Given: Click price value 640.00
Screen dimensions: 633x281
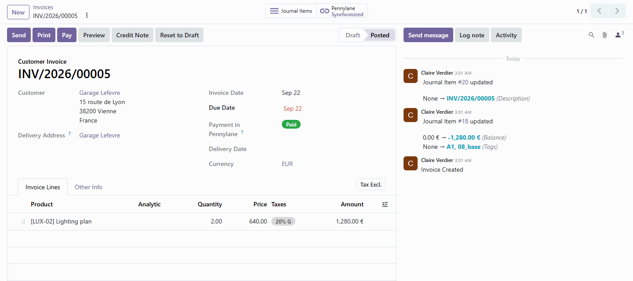Looking at the screenshot, I should [258, 221].
